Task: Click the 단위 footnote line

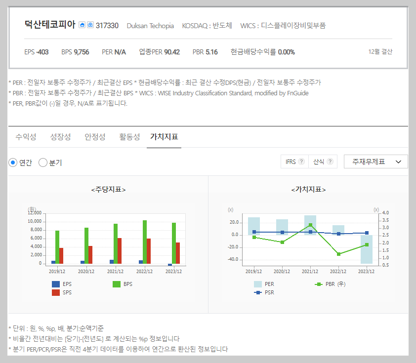Action: tap(56, 328)
